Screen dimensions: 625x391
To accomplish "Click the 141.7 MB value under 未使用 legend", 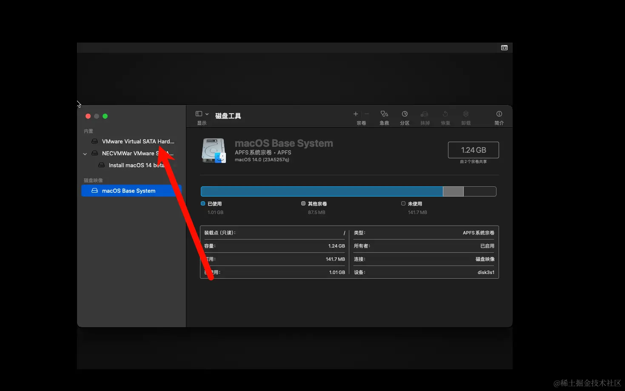I will pos(417,212).
